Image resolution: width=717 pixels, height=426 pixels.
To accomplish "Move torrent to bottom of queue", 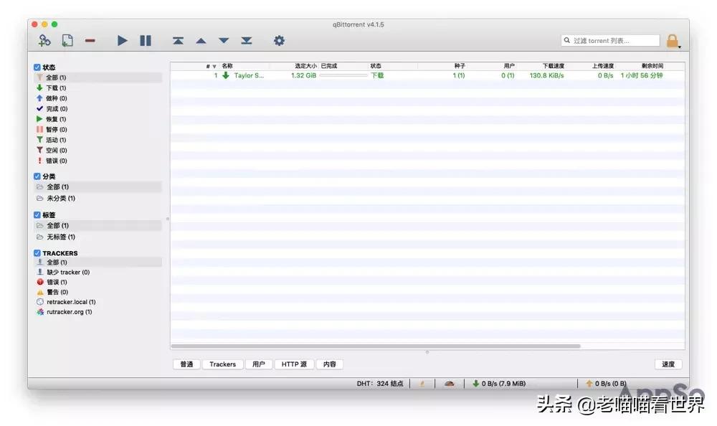I will (247, 41).
